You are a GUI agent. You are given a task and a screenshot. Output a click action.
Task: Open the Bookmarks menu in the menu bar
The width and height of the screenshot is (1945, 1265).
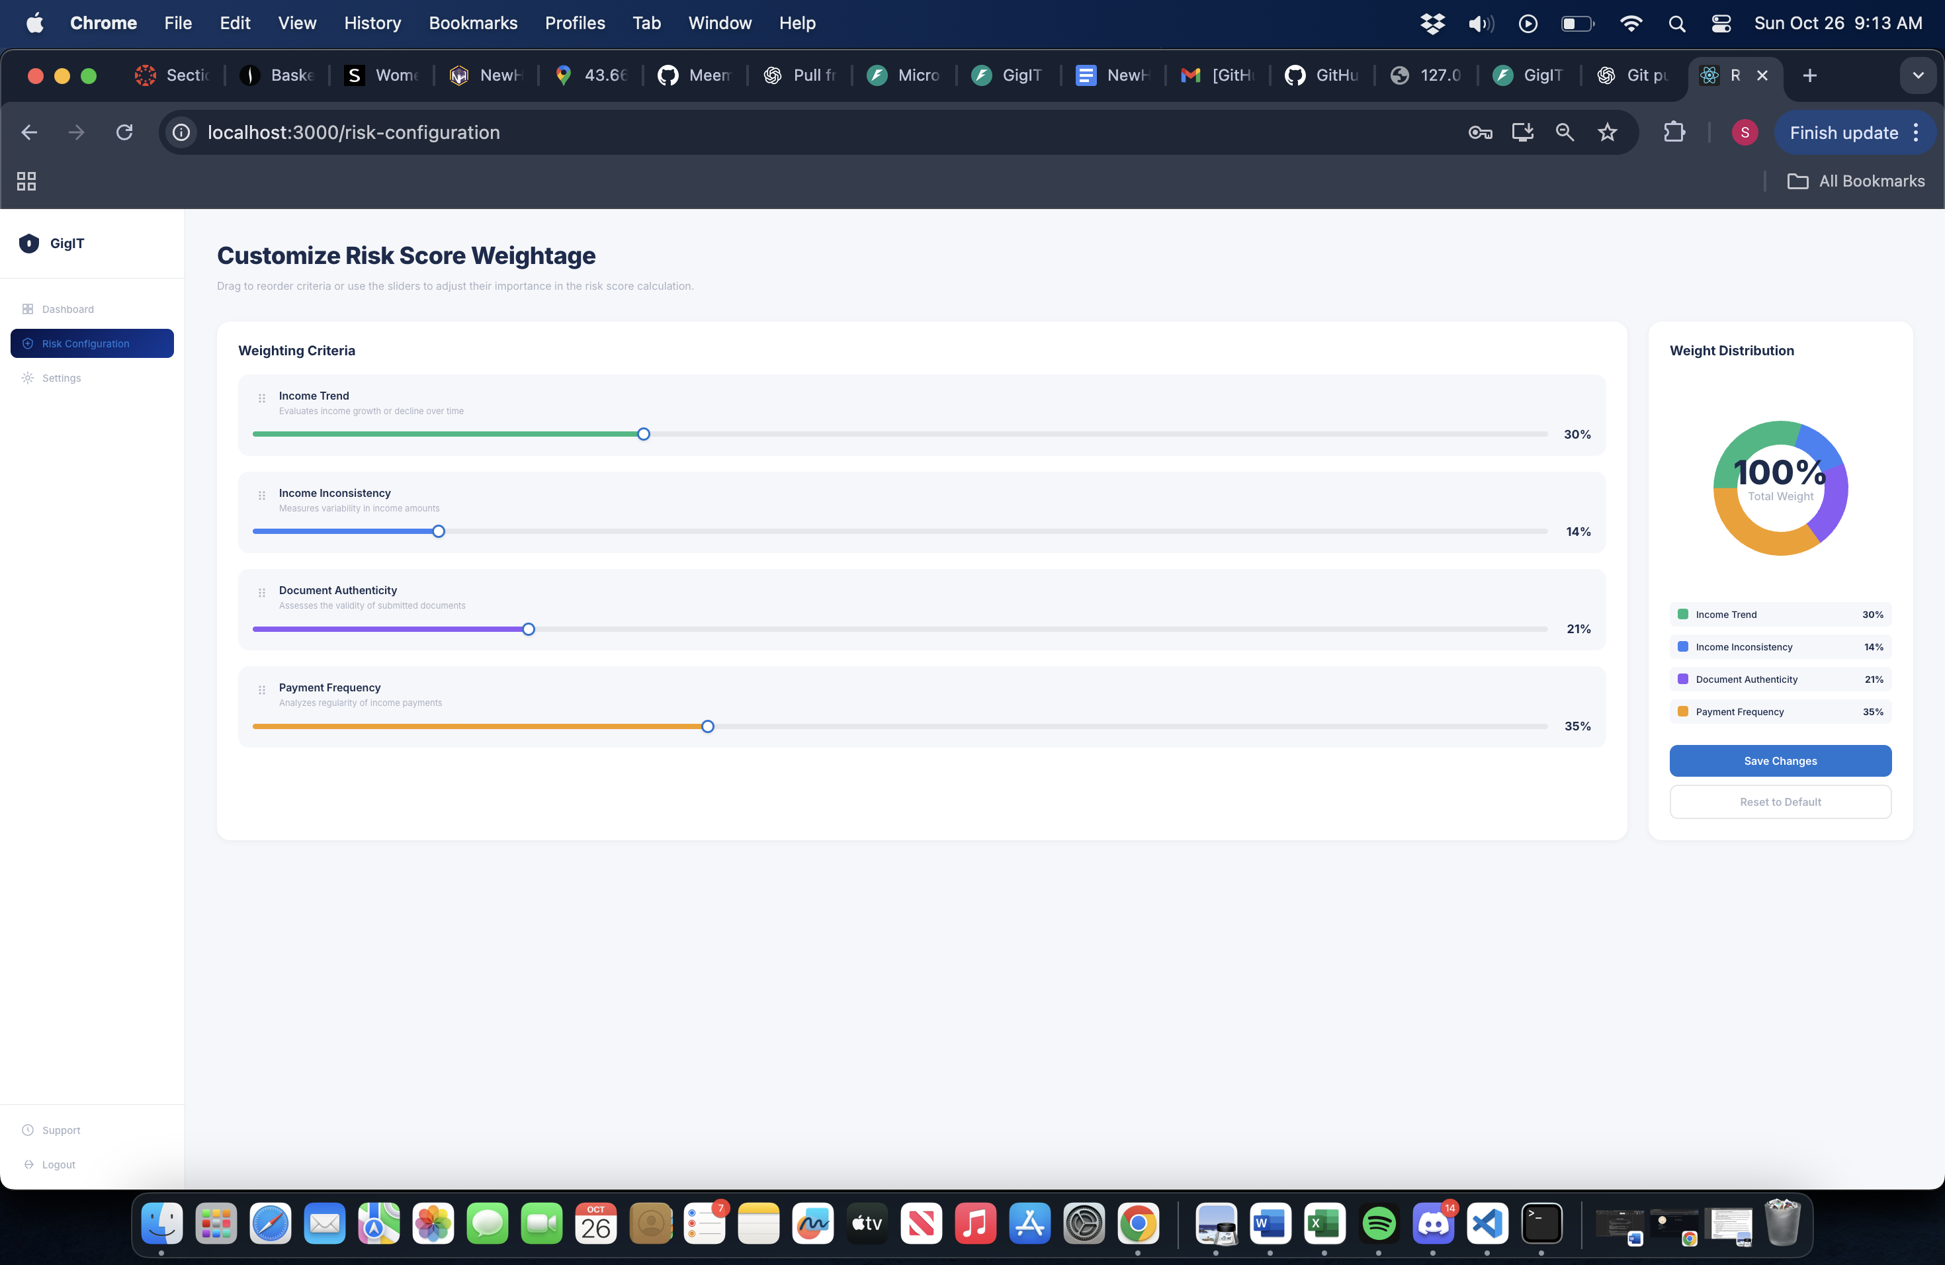point(472,23)
